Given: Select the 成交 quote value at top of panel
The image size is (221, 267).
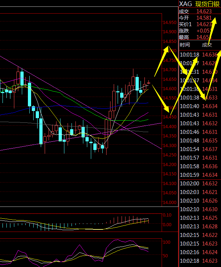Looking at the screenshot, I should pos(204,11).
